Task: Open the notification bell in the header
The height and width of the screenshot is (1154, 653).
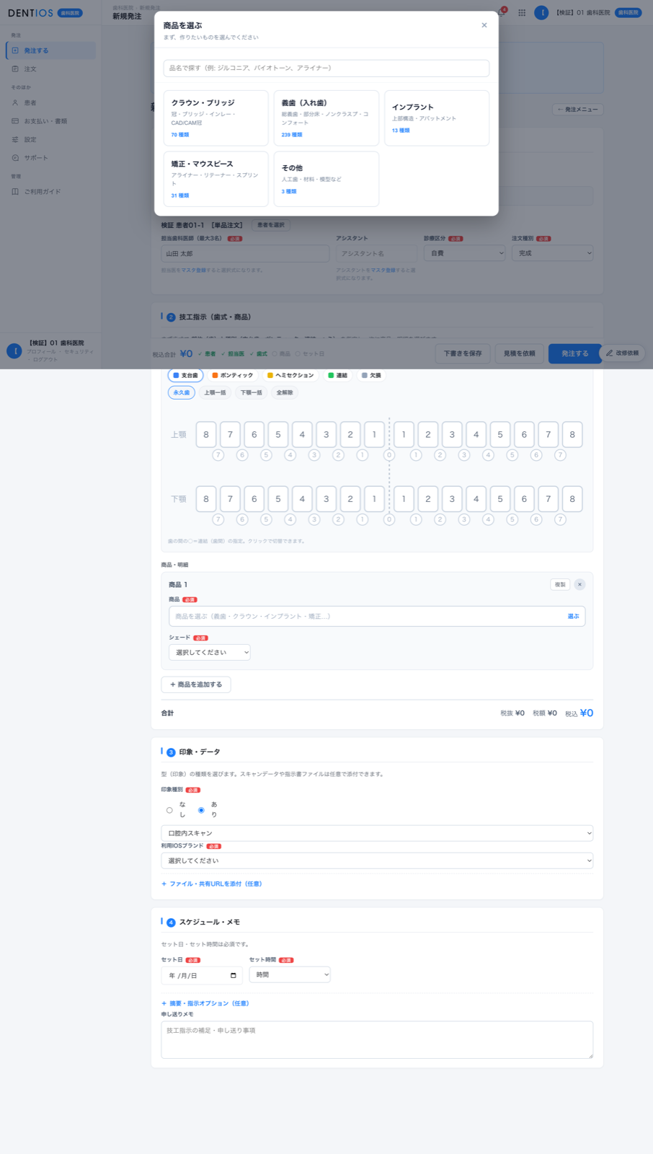Action: tap(502, 12)
